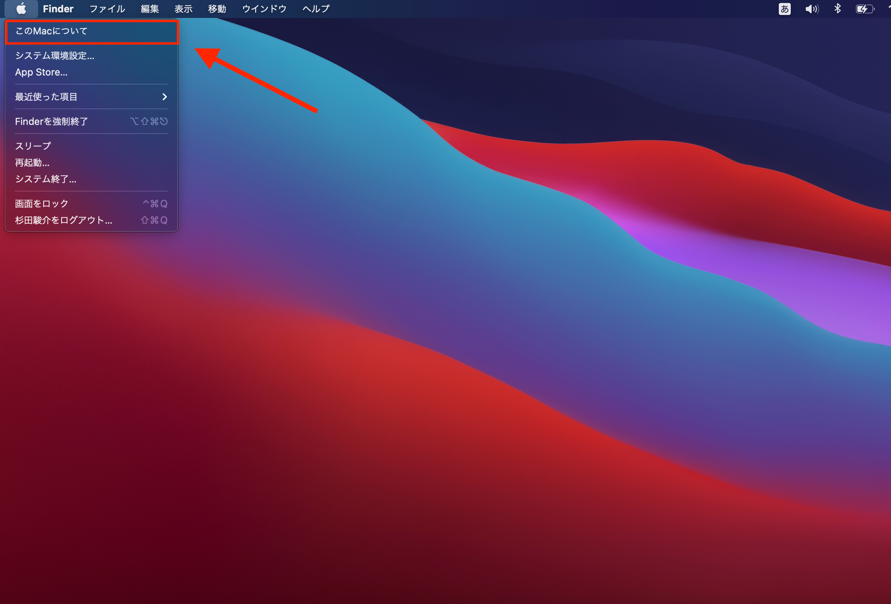The width and height of the screenshot is (891, 604).
Task: Click the Apple logo menu icon
Action: [x=21, y=9]
